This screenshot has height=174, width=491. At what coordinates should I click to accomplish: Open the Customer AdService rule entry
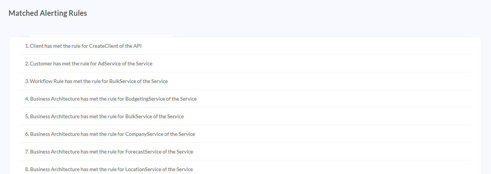tap(245, 64)
